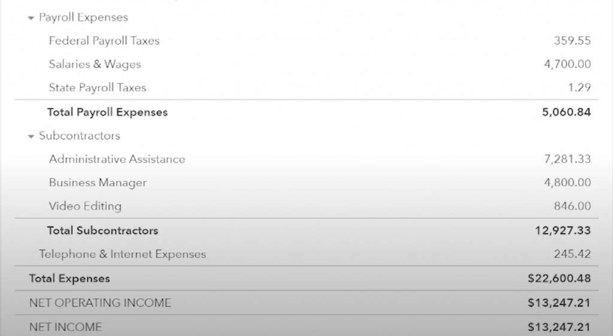Drill into Administrative Assistance amount 7,281.33

[x=568, y=159]
